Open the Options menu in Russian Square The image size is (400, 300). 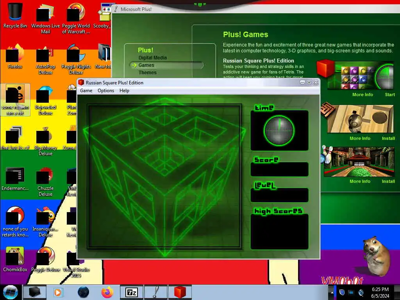click(x=105, y=91)
